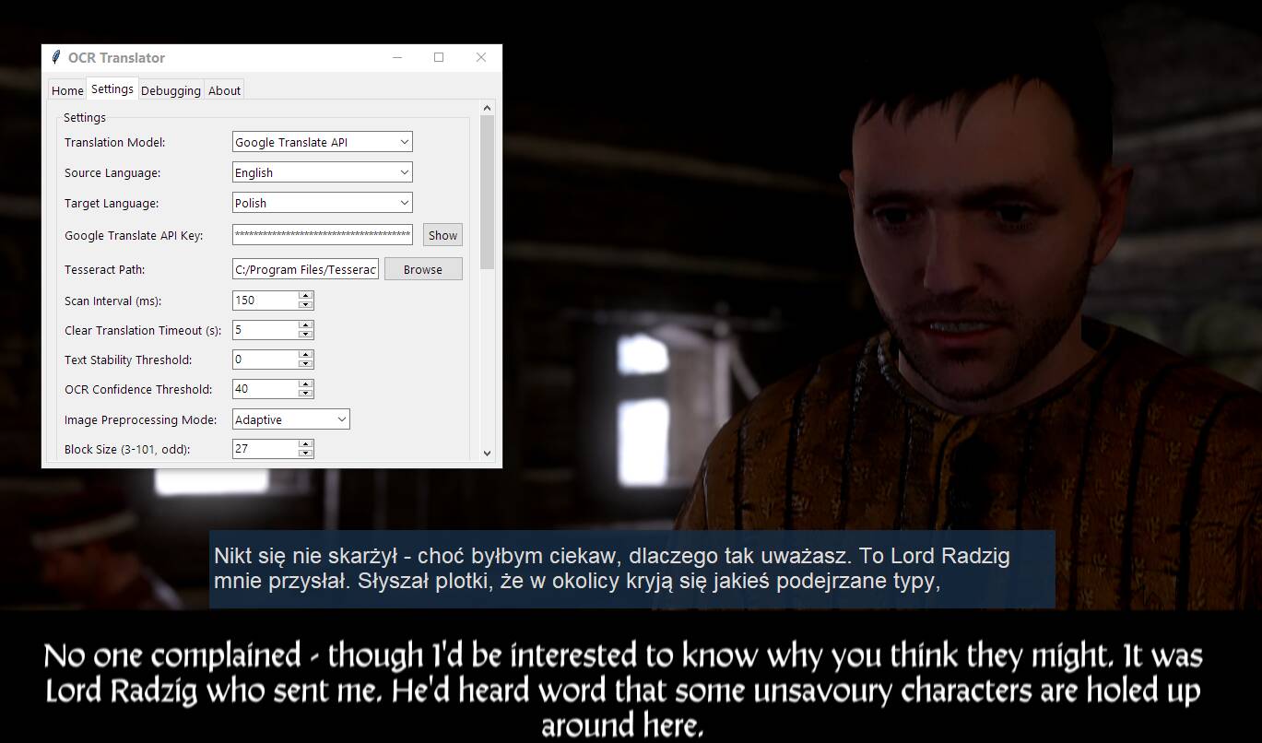Switch to the Home tab
Viewport: 1262px width, 743px height.
(67, 90)
